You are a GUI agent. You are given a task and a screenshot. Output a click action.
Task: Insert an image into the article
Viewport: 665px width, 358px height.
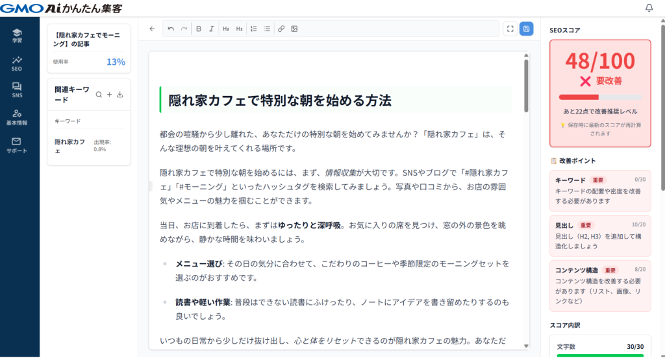[x=294, y=29]
